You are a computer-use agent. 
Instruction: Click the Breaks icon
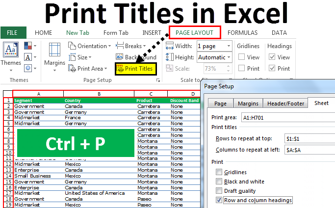pyautogui.click(x=120, y=46)
